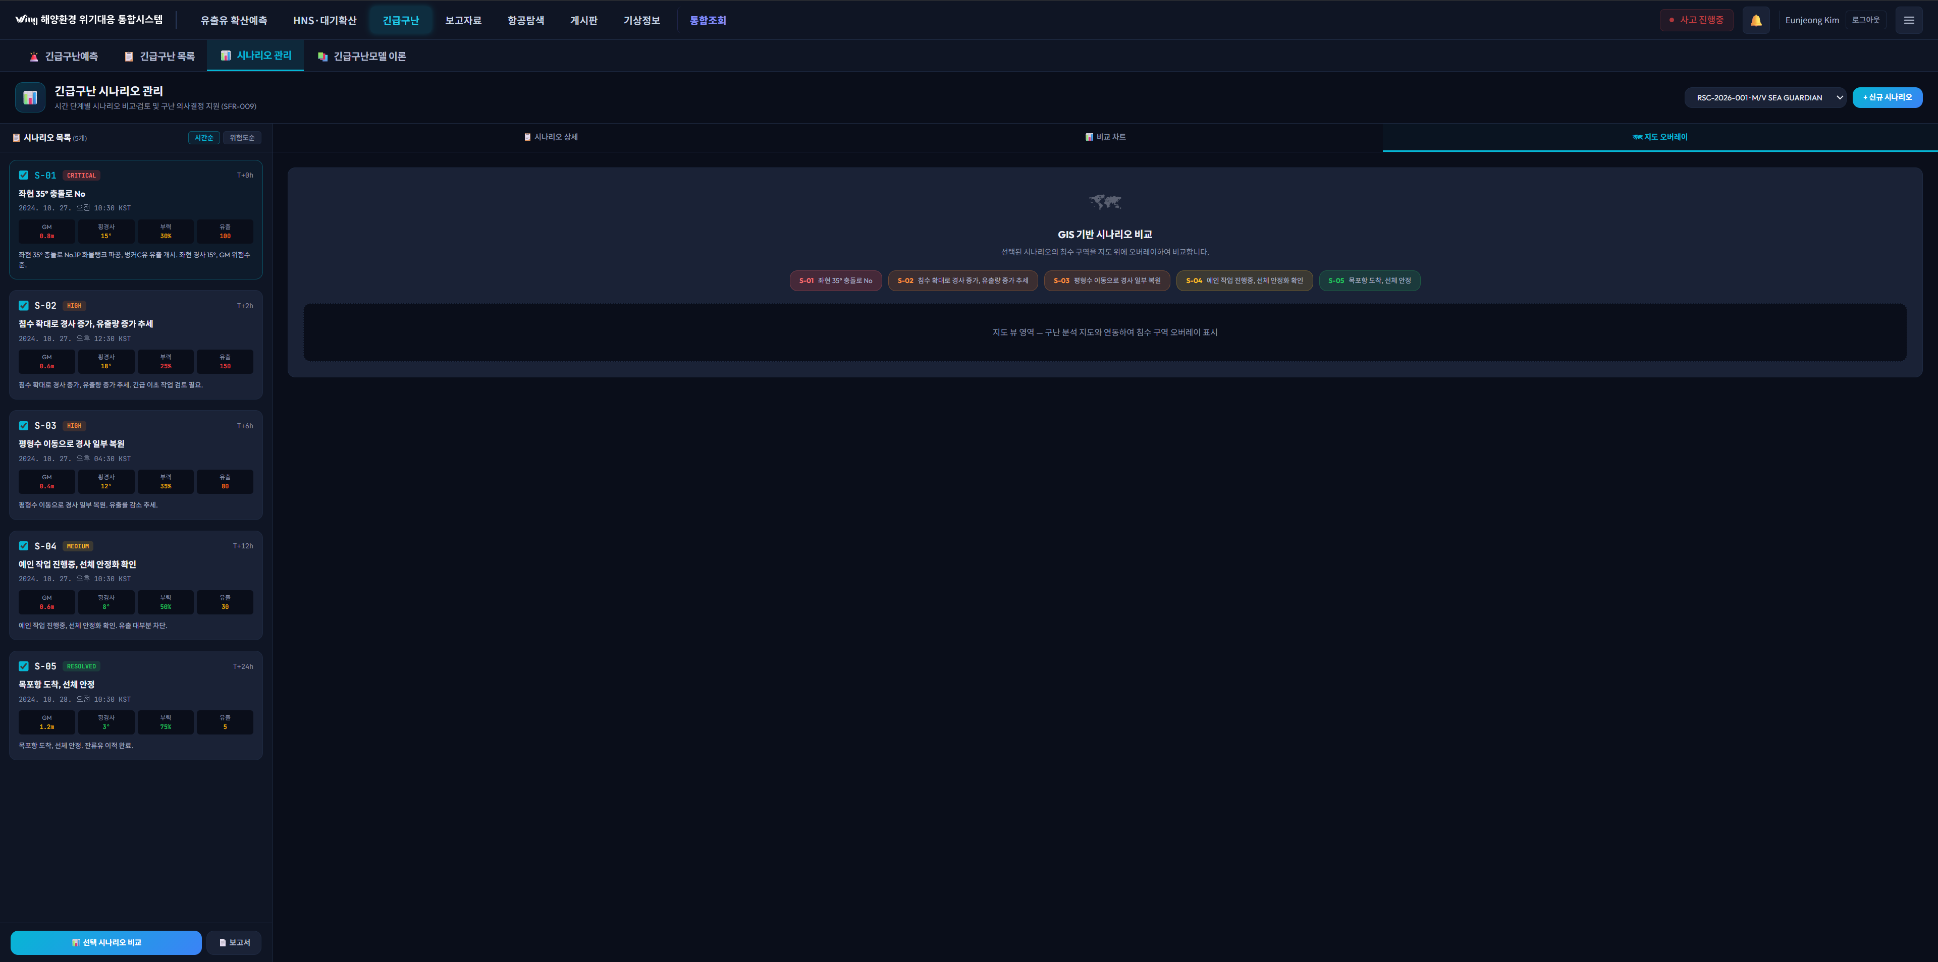The image size is (1938, 962).
Task: Click the 신규 시나리오 button
Action: pyautogui.click(x=1887, y=98)
